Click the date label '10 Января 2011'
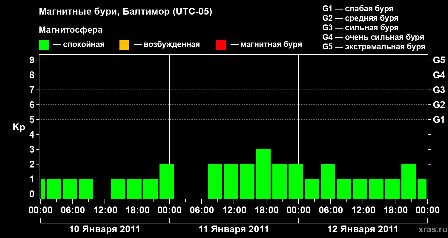Viewport: 448px width, 238px height. (105, 229)
